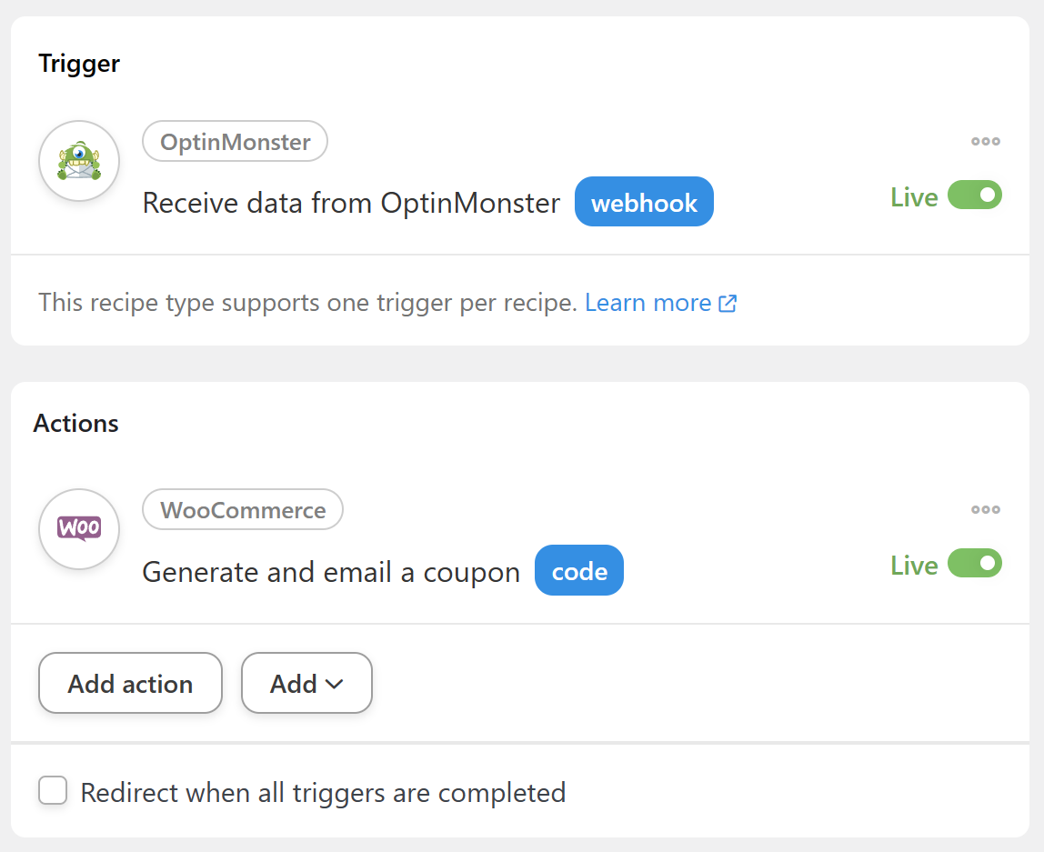Click the WooCommerce purple Woo icon
Viewport: 1044px width, 852px height.
[79, 529]
